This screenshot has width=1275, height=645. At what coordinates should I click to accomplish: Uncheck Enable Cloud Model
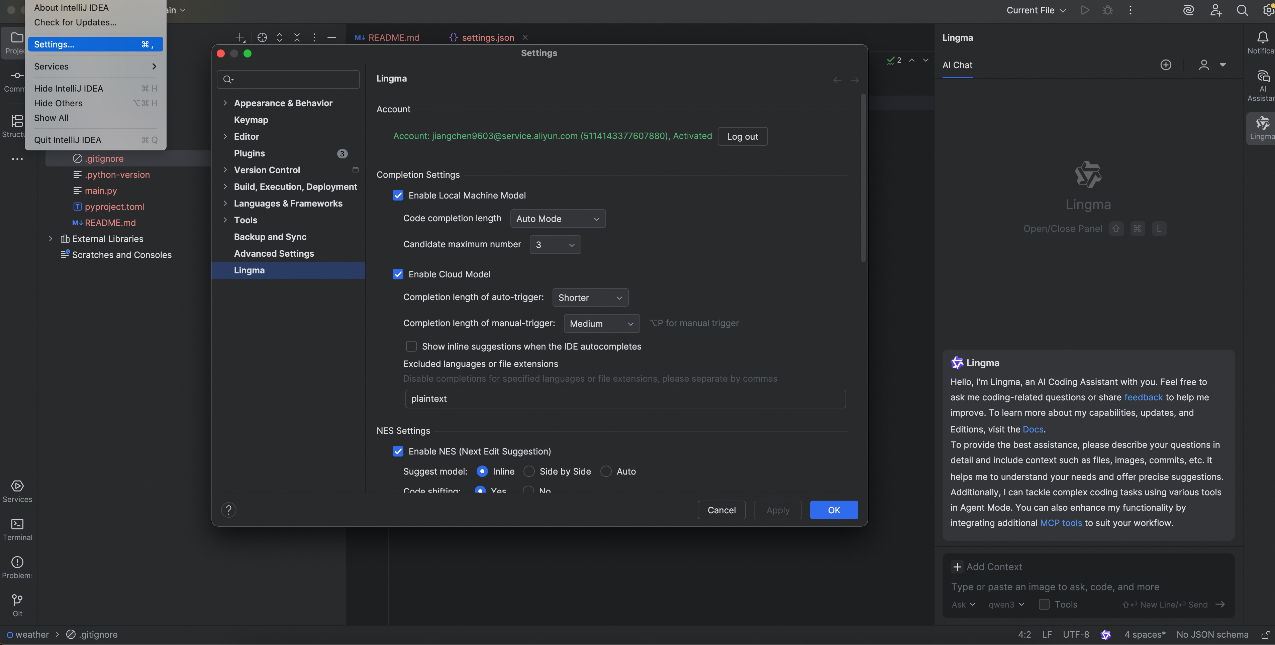tap(398, 274)
